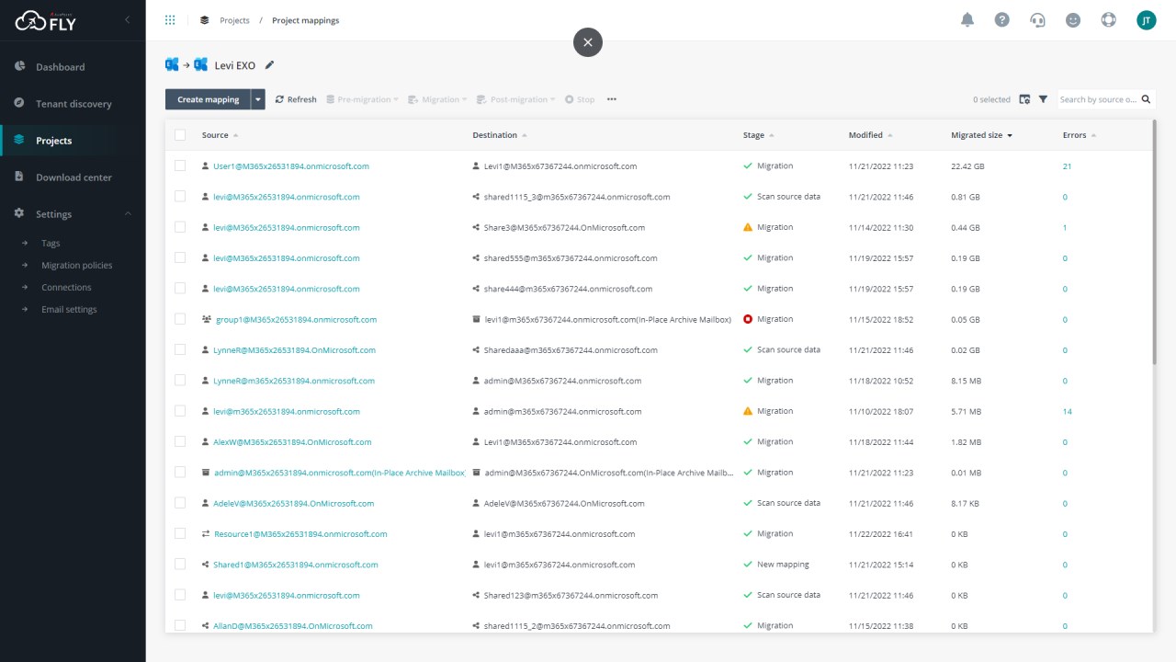Collapse the Settings section chevron
This screenshot has height=662, width=1176.
coord(128,213)
